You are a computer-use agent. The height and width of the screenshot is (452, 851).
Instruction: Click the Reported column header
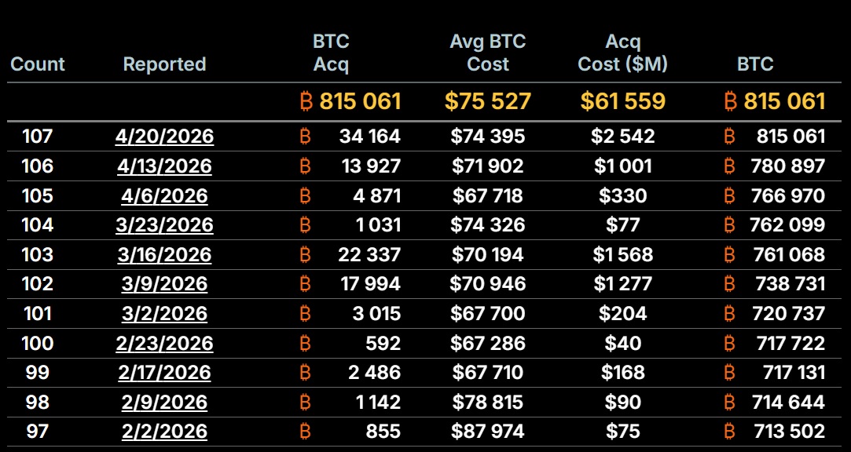tap(164, 64)
